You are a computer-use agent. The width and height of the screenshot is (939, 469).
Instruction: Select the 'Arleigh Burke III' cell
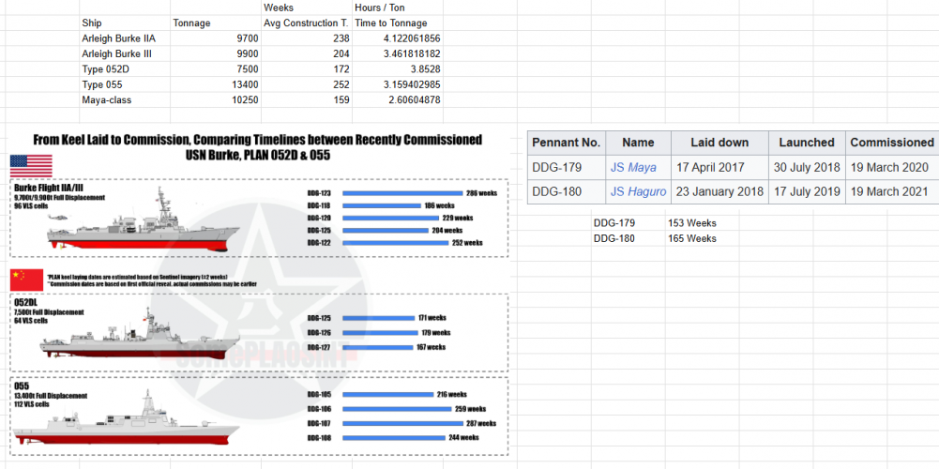coord(125,53)
